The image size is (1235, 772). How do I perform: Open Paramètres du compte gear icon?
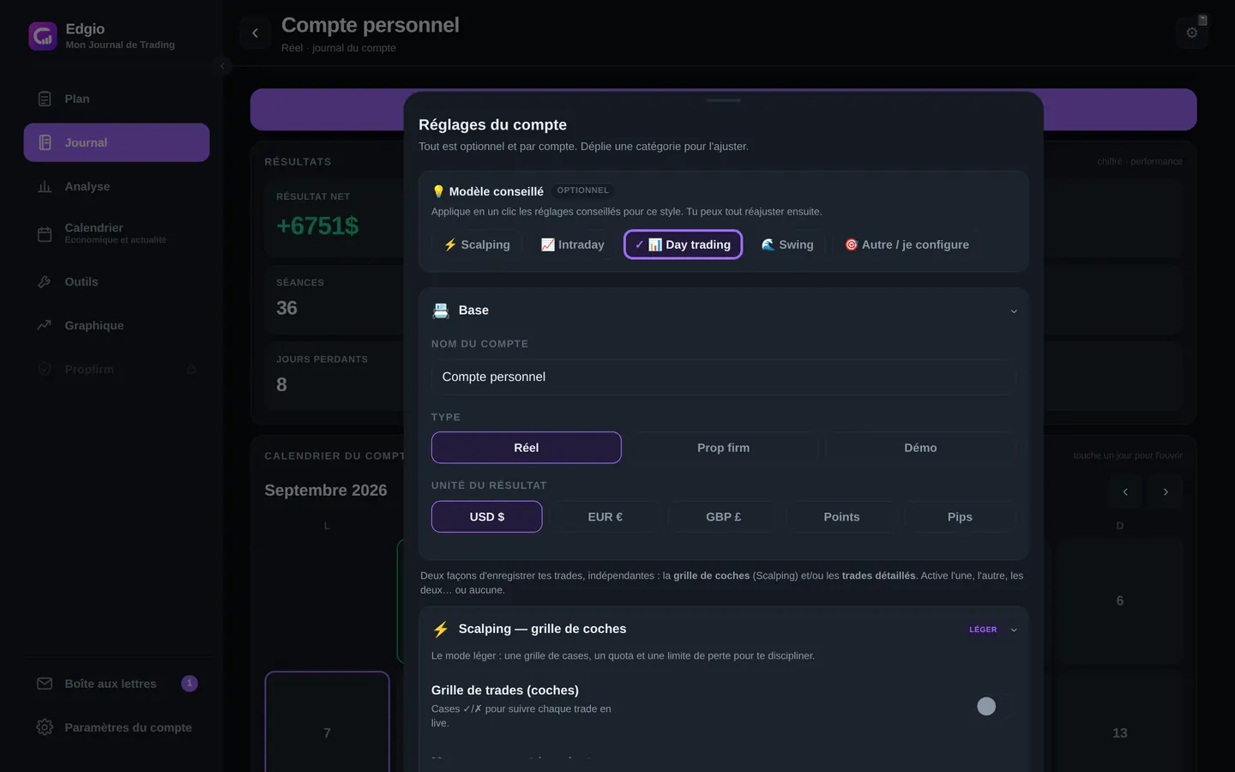(45, 727)
